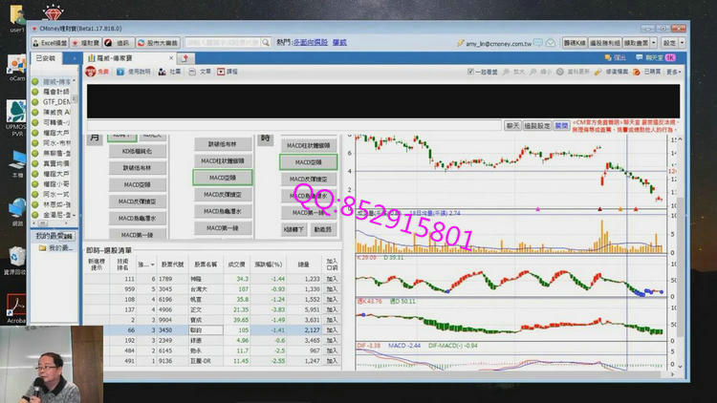Open 理財寶 from the top toolbar

click(86, 43)
